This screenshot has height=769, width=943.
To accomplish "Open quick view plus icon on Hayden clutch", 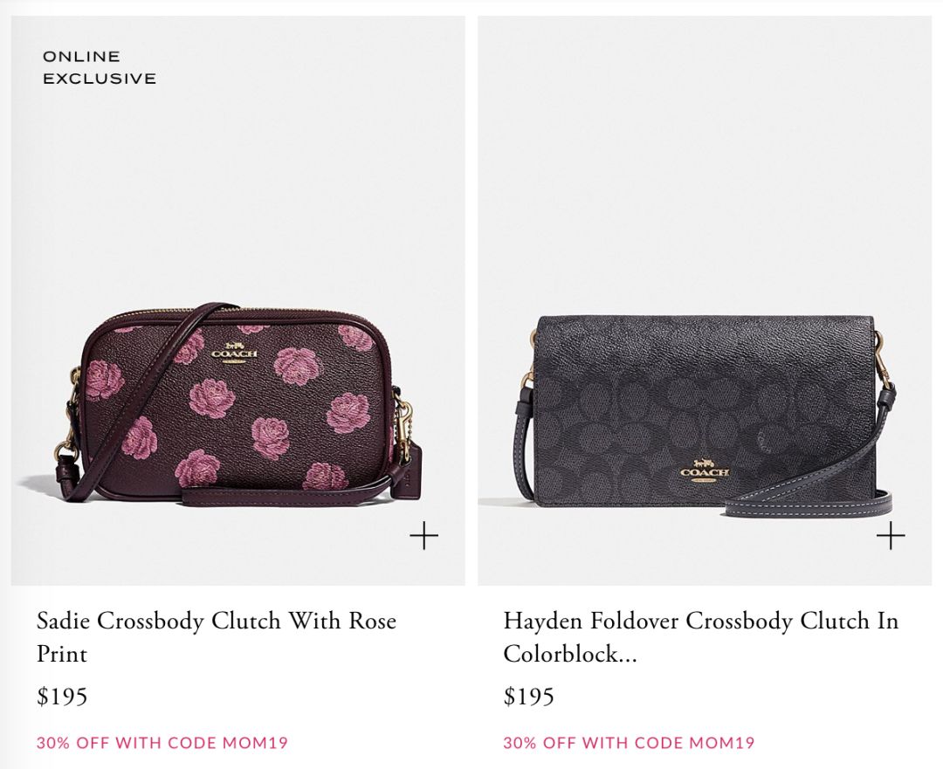I will click(x=891, y=535).
